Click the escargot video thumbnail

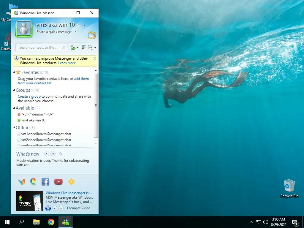tap(29, 201)
